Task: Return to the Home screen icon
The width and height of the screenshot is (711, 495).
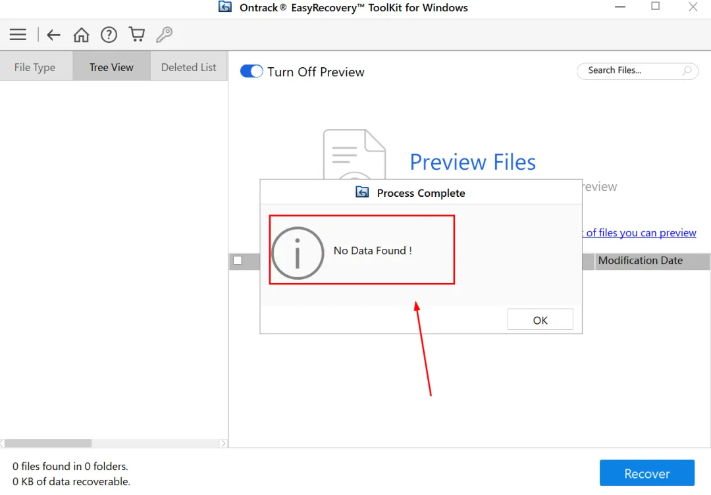Action: point(81,34)
